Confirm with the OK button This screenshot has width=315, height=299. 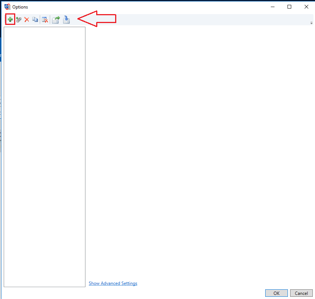point(276,293)
